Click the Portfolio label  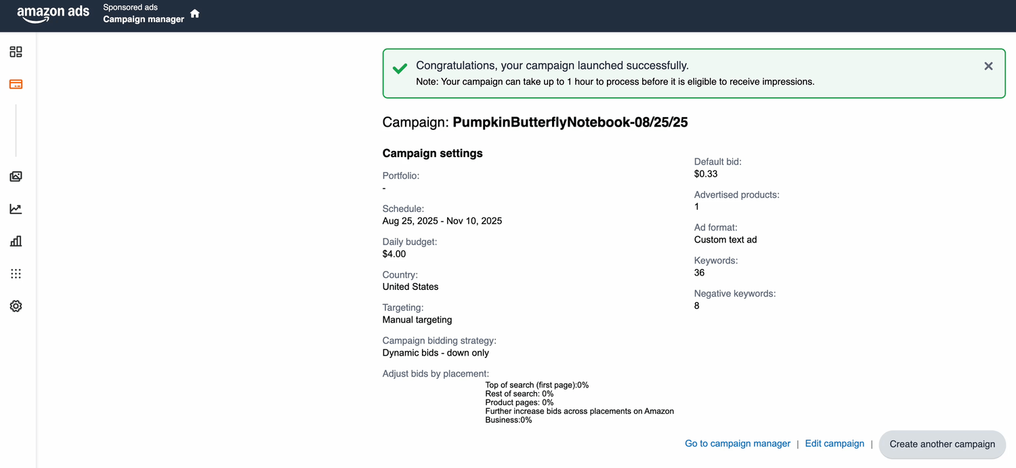coord(401,176)
